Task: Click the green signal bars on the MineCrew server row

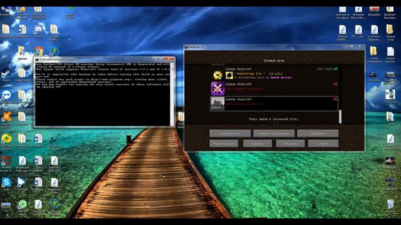Action: [335, 69]
